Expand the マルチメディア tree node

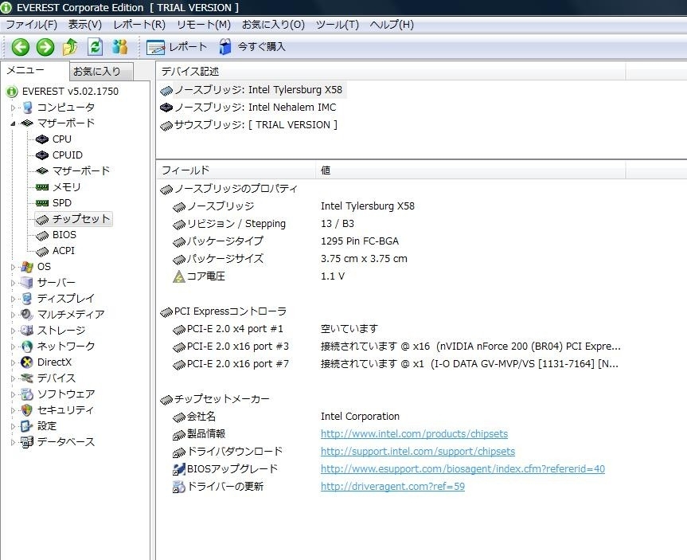coord(14,315)
